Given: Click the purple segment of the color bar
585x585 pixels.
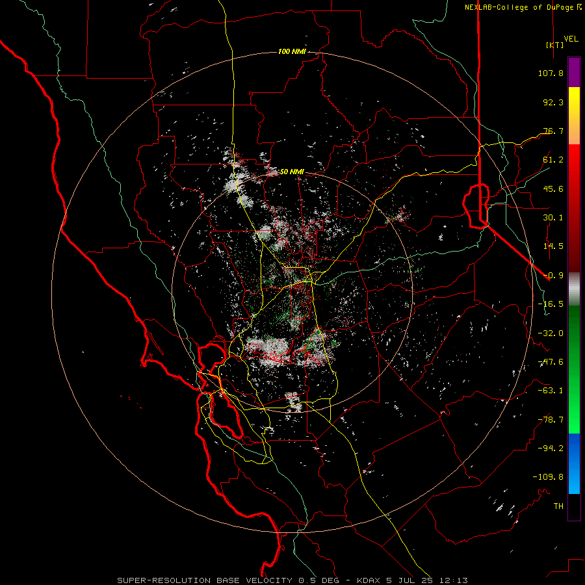Looking at the screenshot, I should [x=574, y=72].
